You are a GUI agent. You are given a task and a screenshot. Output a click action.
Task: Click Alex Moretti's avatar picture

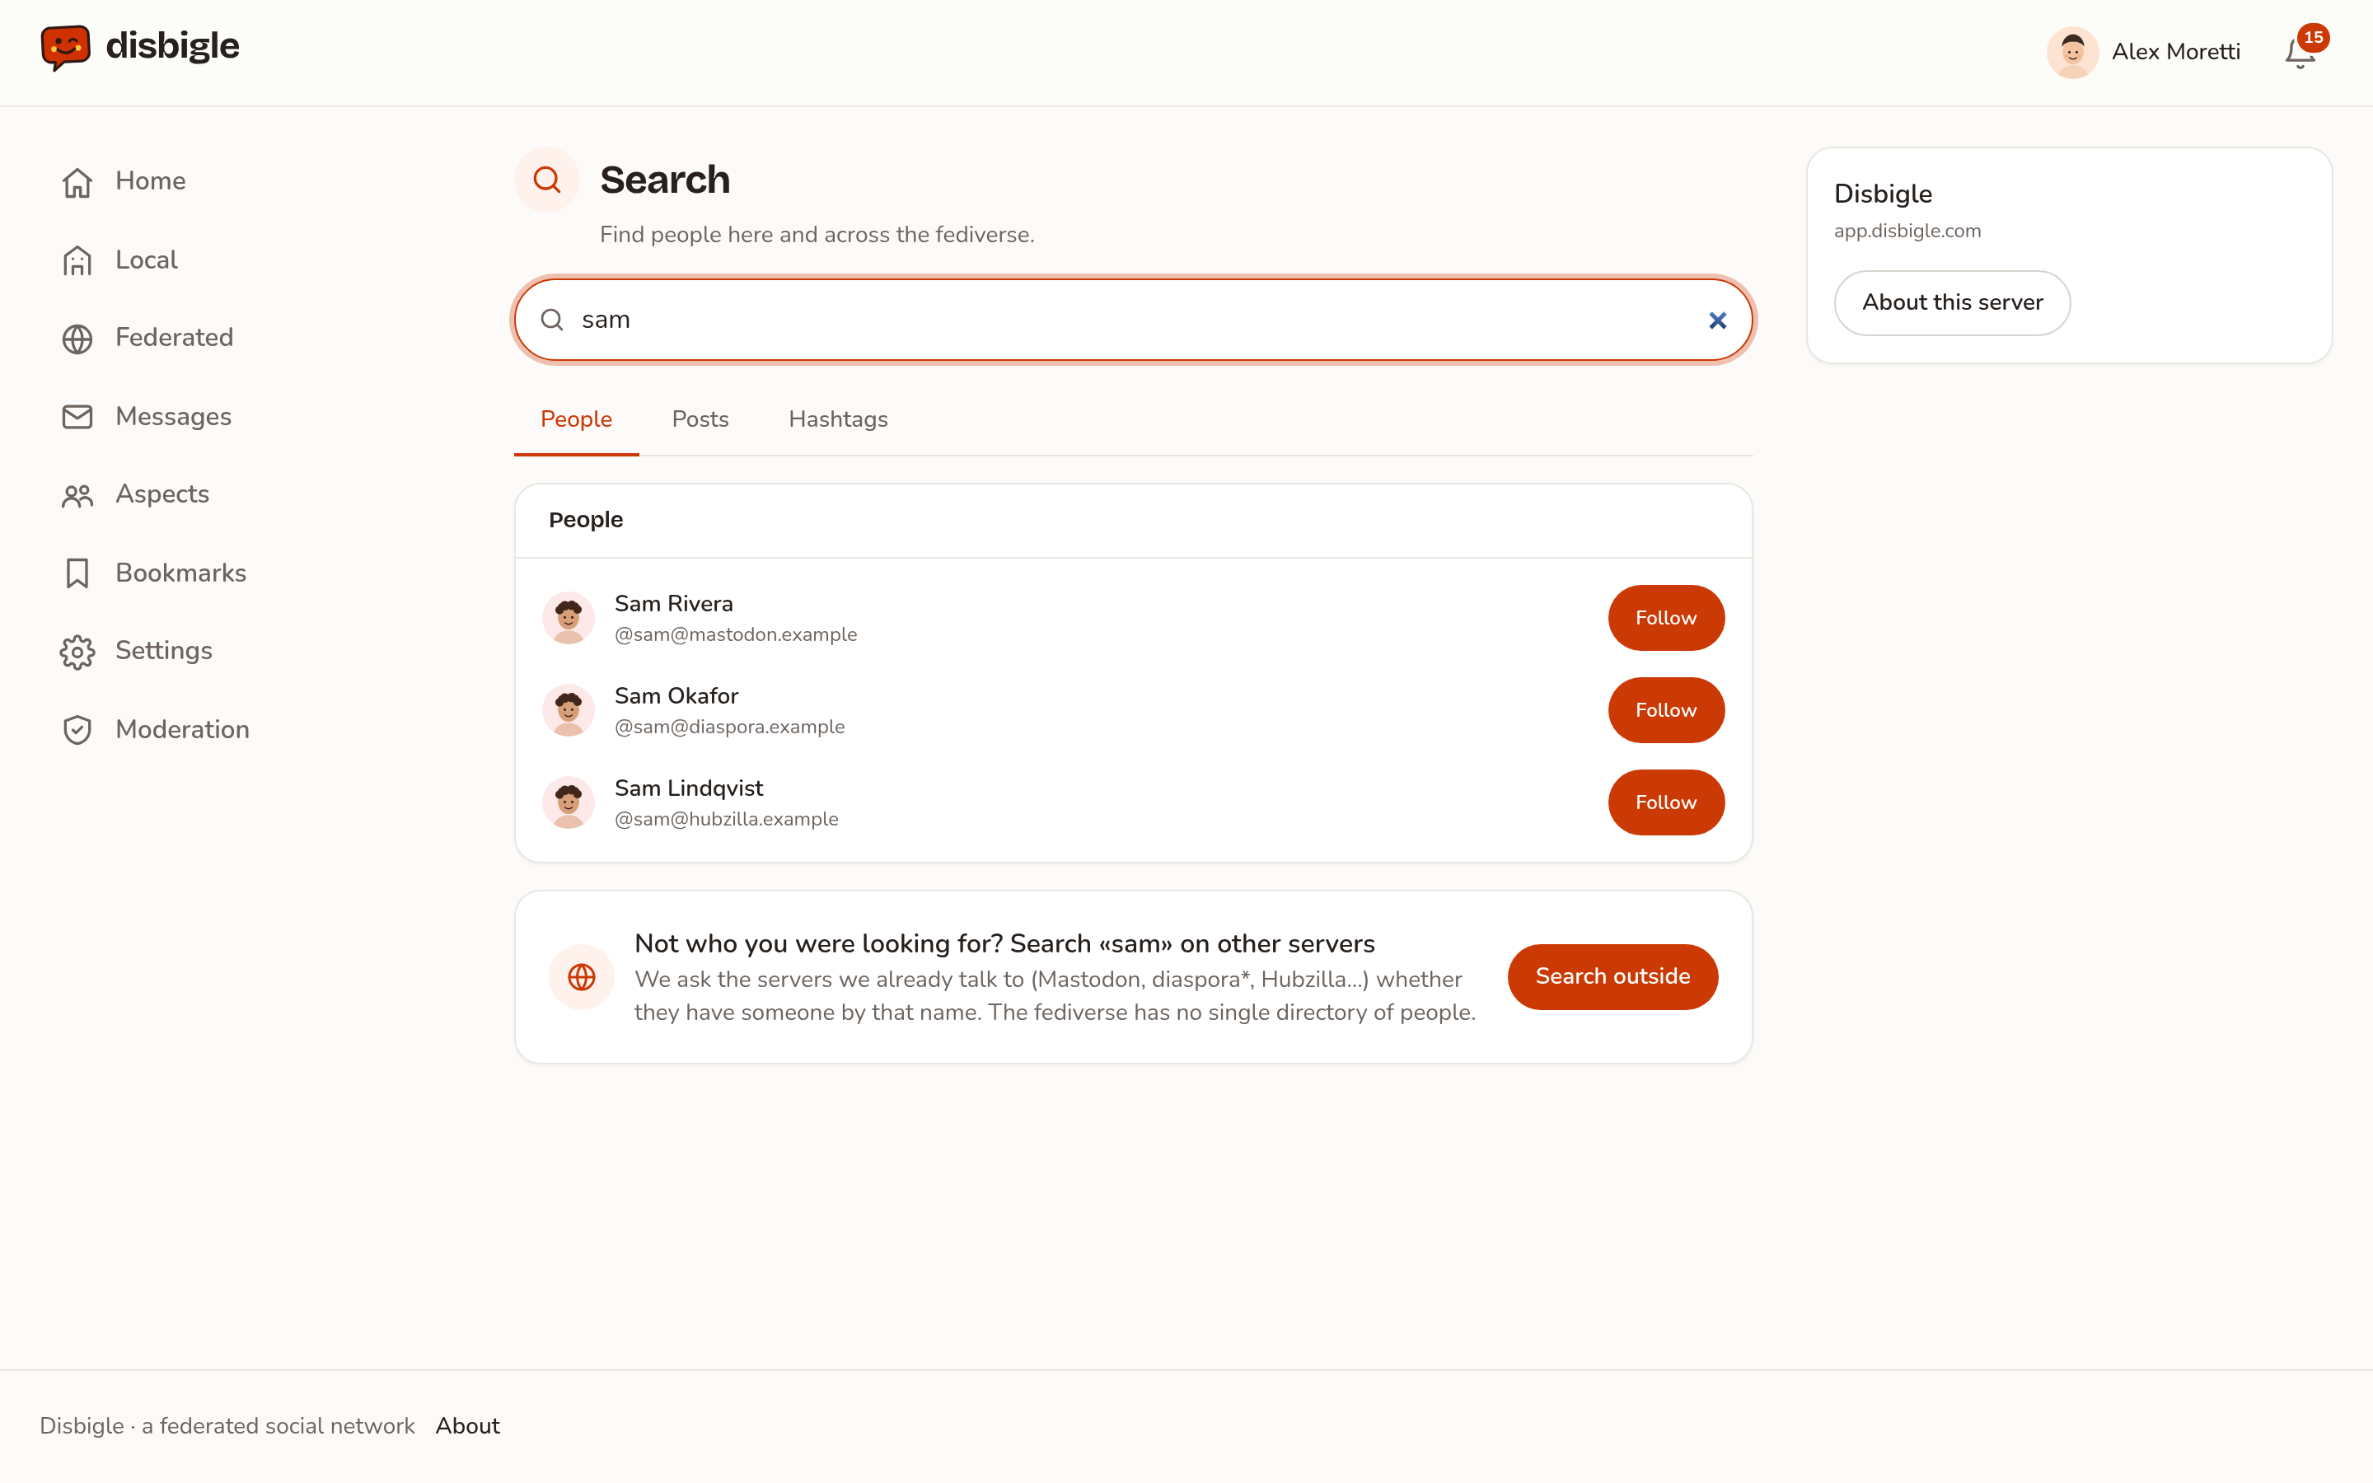point(2072,52)
